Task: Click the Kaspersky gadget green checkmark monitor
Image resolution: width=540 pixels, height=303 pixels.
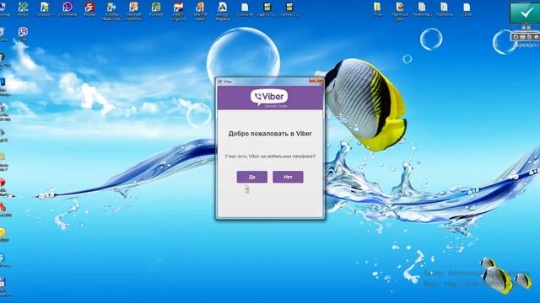Action: (525, 14)
